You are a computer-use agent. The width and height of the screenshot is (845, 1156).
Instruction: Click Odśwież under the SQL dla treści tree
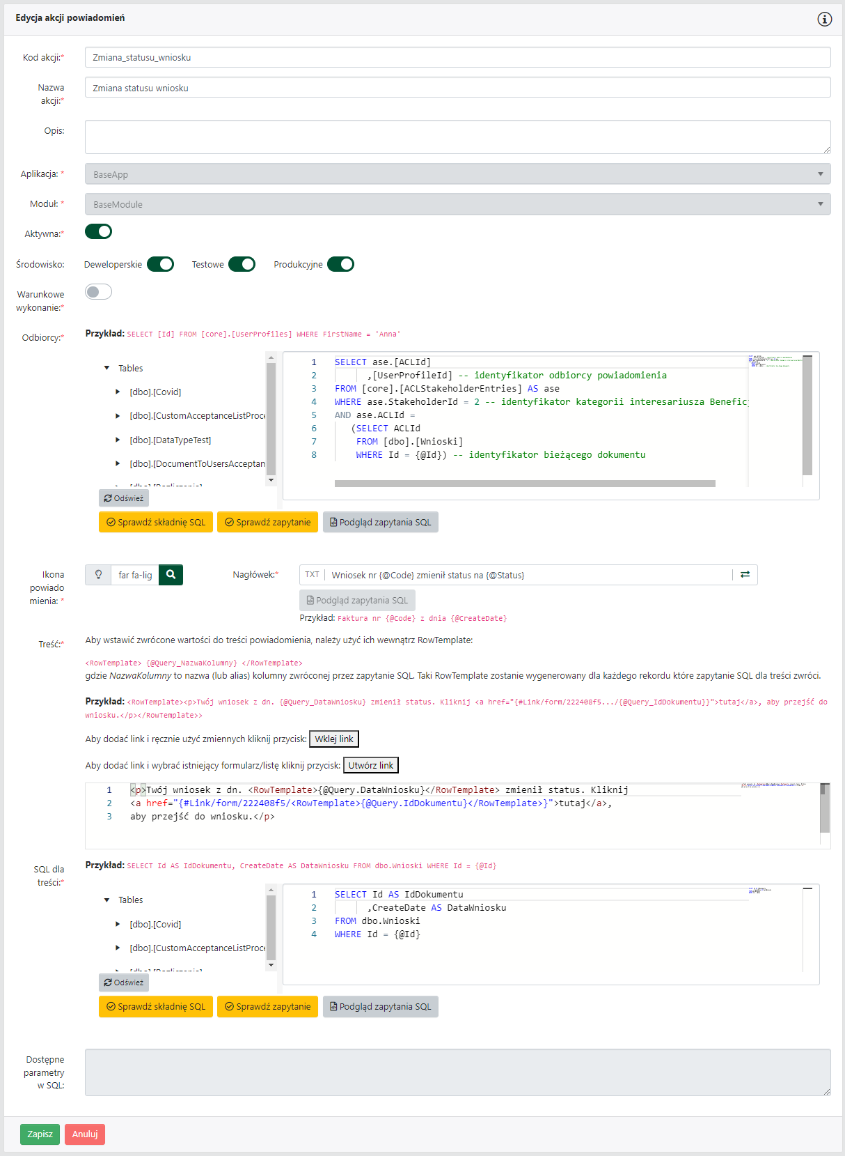(124, 982)
